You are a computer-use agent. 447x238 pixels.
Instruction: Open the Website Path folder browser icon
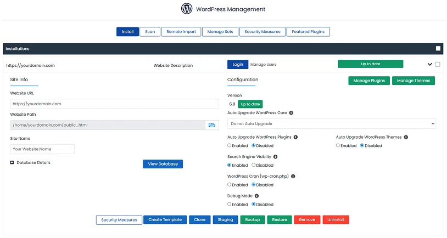pos(212,125)
